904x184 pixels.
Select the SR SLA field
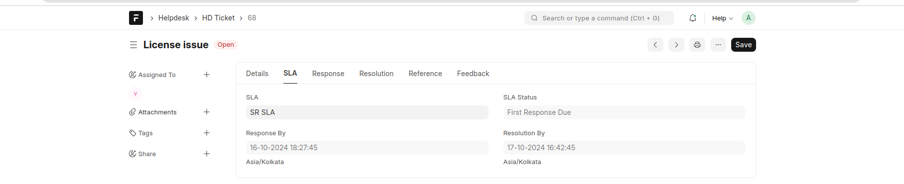(367, 112)
